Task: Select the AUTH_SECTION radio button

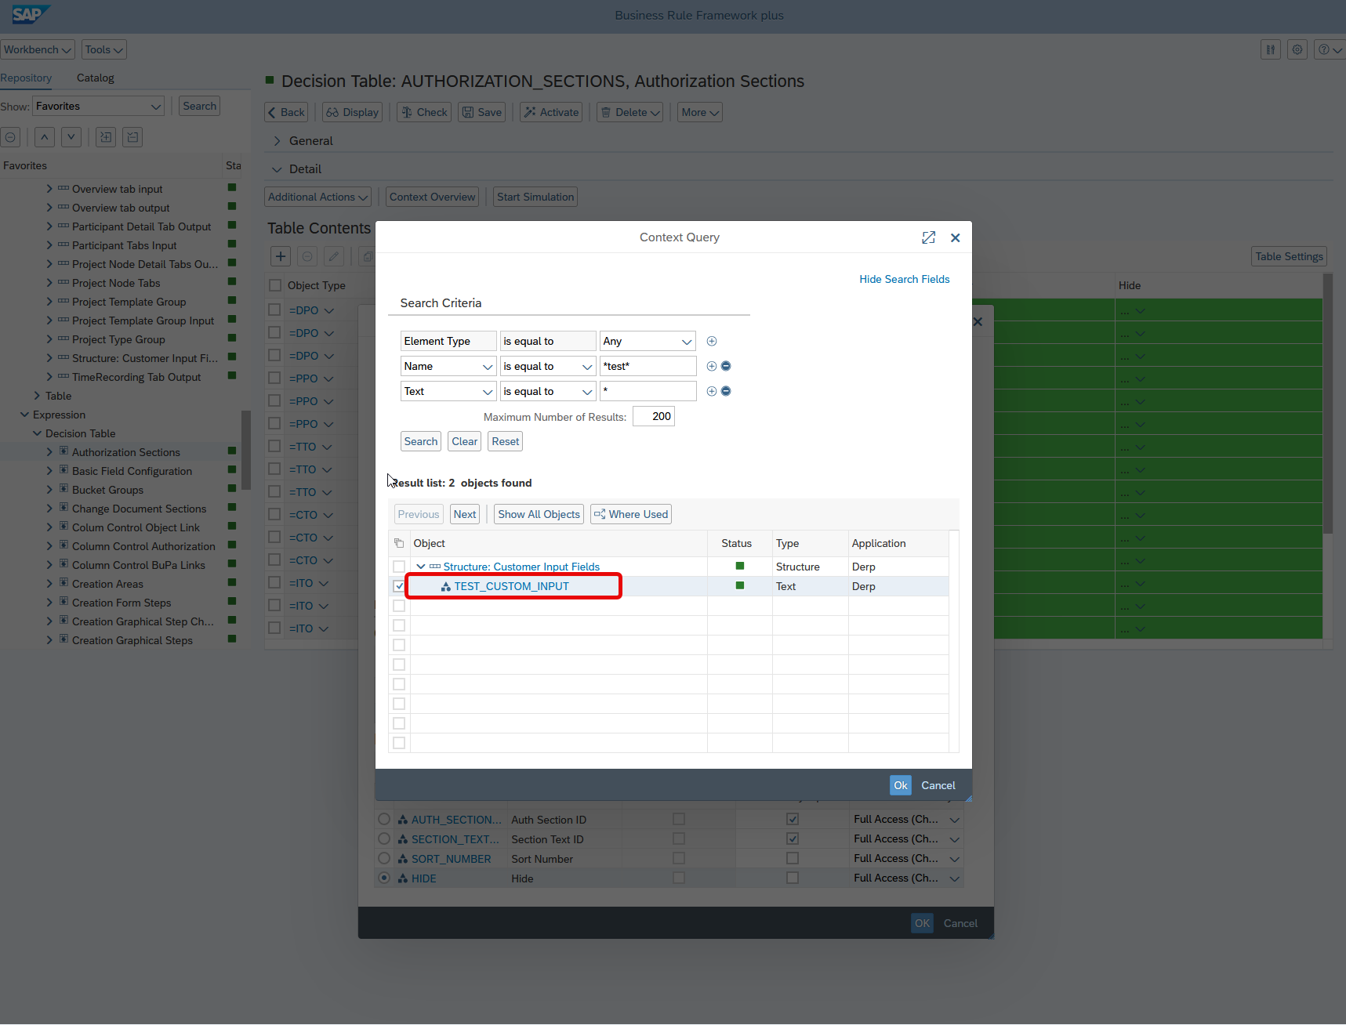Action: (384, 819)
